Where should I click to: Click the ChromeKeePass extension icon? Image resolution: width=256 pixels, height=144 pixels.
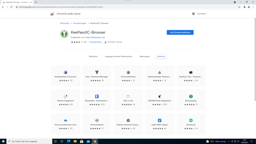point(128,72)
